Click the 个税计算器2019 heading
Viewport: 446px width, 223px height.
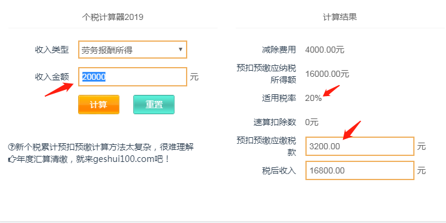click(113, 17)
